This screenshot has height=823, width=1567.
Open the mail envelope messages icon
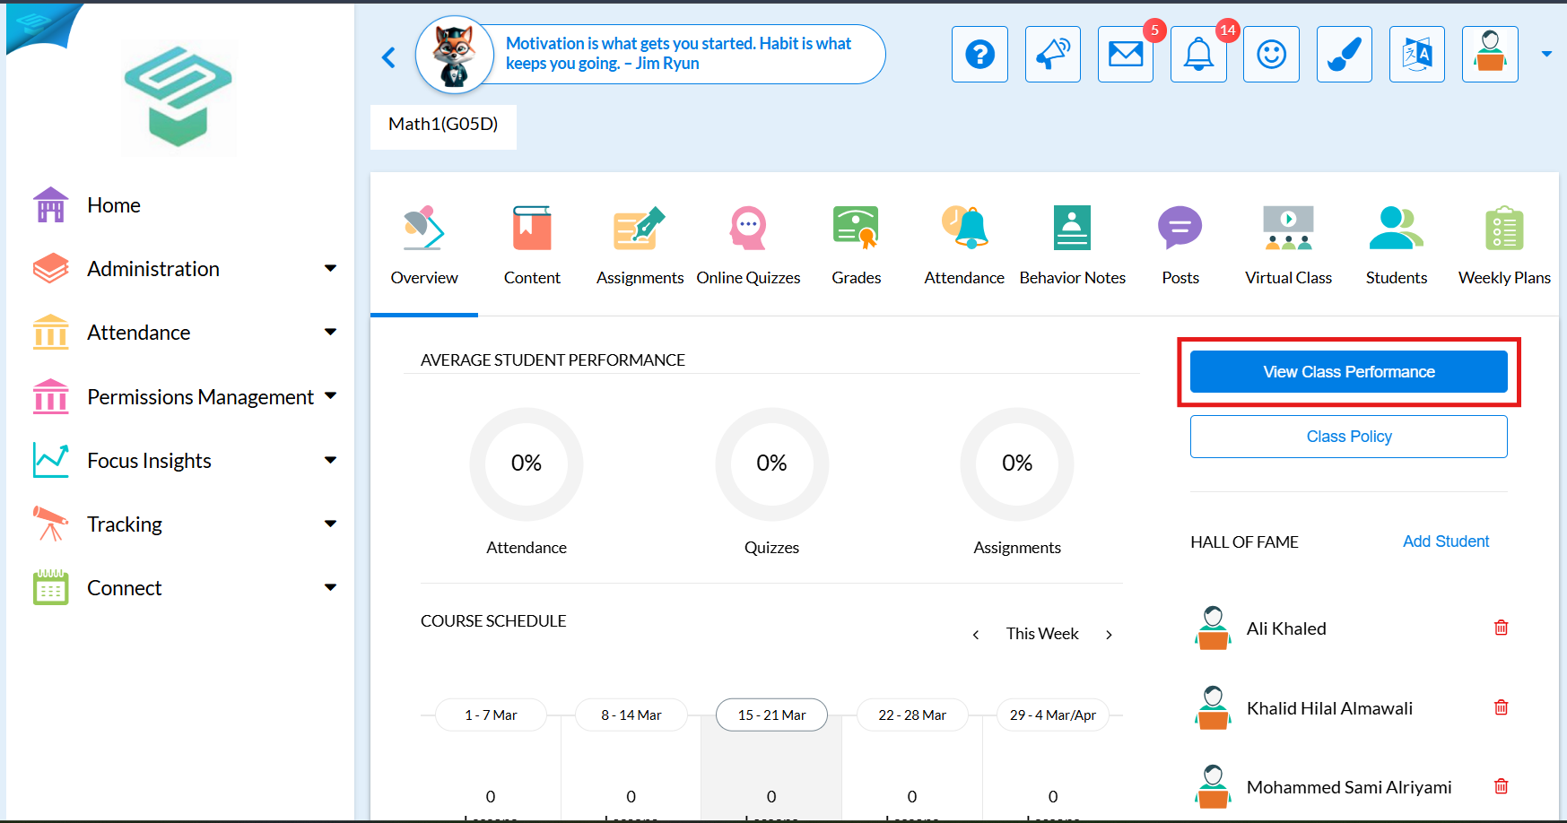point(1126,55)
